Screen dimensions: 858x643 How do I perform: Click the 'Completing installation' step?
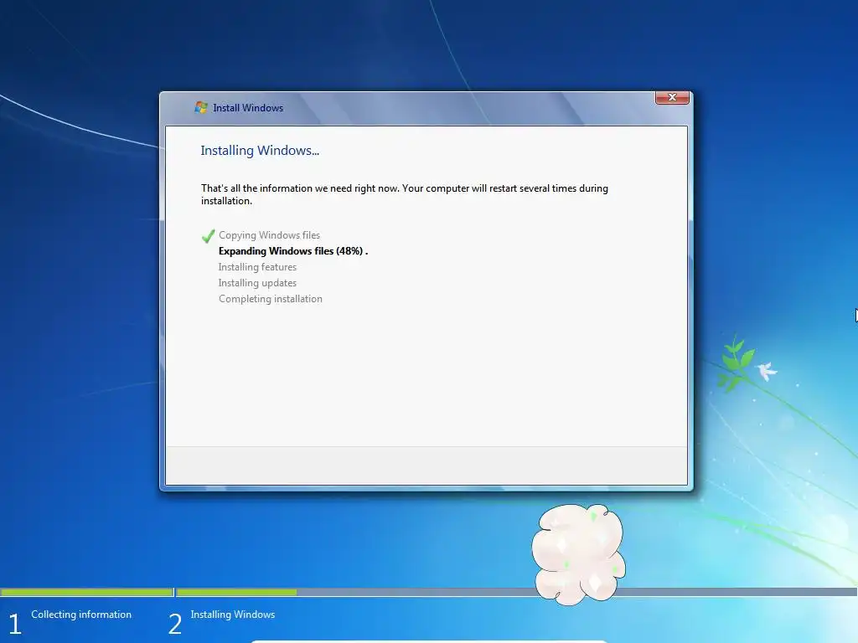[271, 299]
